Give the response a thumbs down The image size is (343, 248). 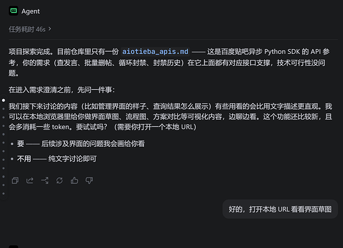[89, 180]
